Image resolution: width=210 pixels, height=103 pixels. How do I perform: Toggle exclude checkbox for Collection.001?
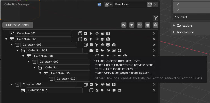(86, 33)
